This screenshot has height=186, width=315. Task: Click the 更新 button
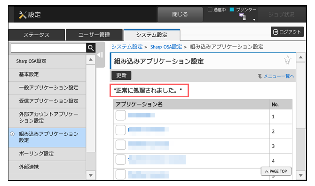[121, 76]
